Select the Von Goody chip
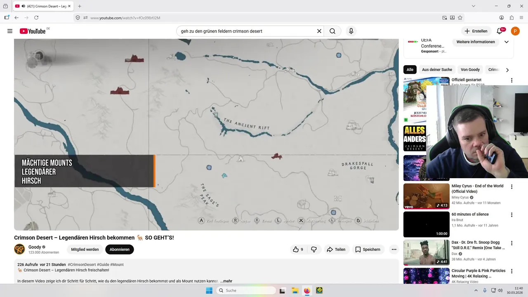 point(470,70)
